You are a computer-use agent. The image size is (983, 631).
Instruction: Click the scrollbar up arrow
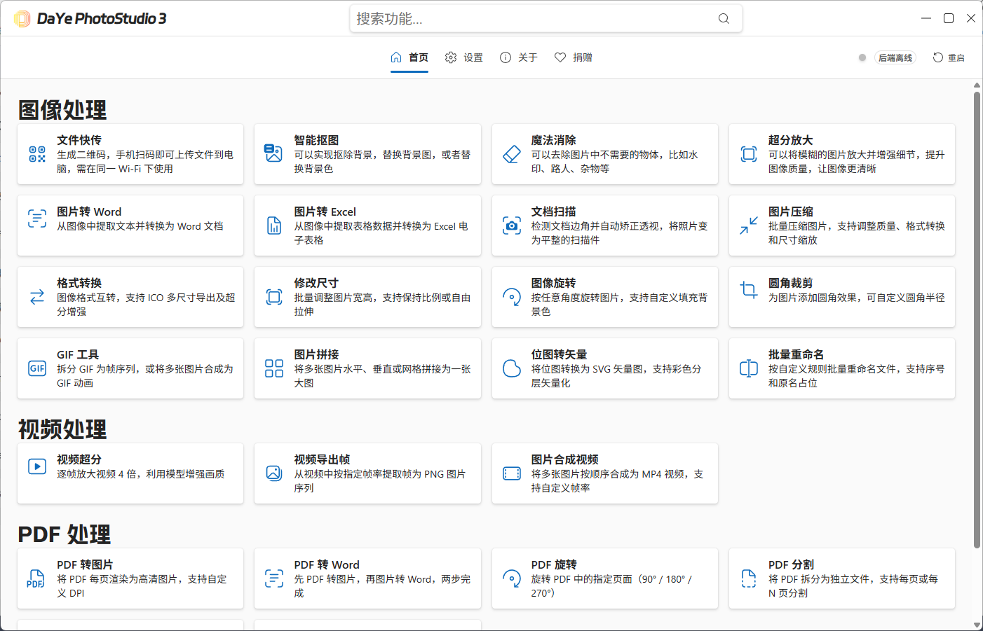tap(977, 85)
